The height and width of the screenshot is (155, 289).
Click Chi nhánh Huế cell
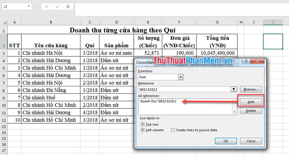[51, 97]
